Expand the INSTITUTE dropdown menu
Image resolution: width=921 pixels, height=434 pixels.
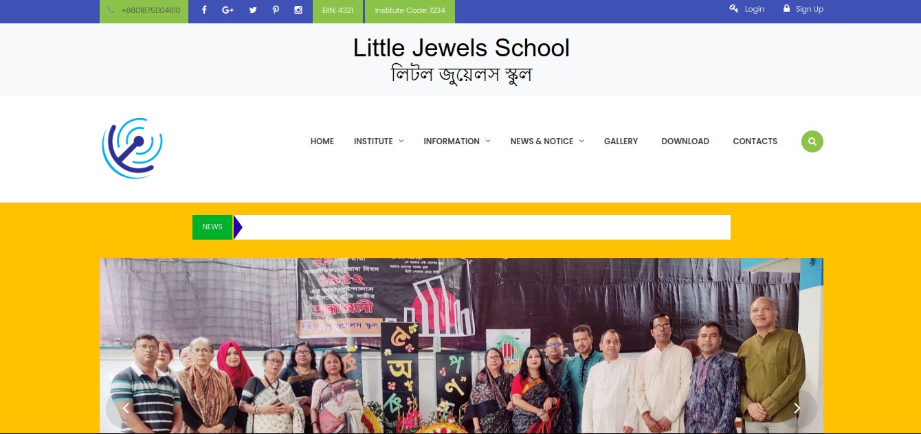click(x=379, y=141)
